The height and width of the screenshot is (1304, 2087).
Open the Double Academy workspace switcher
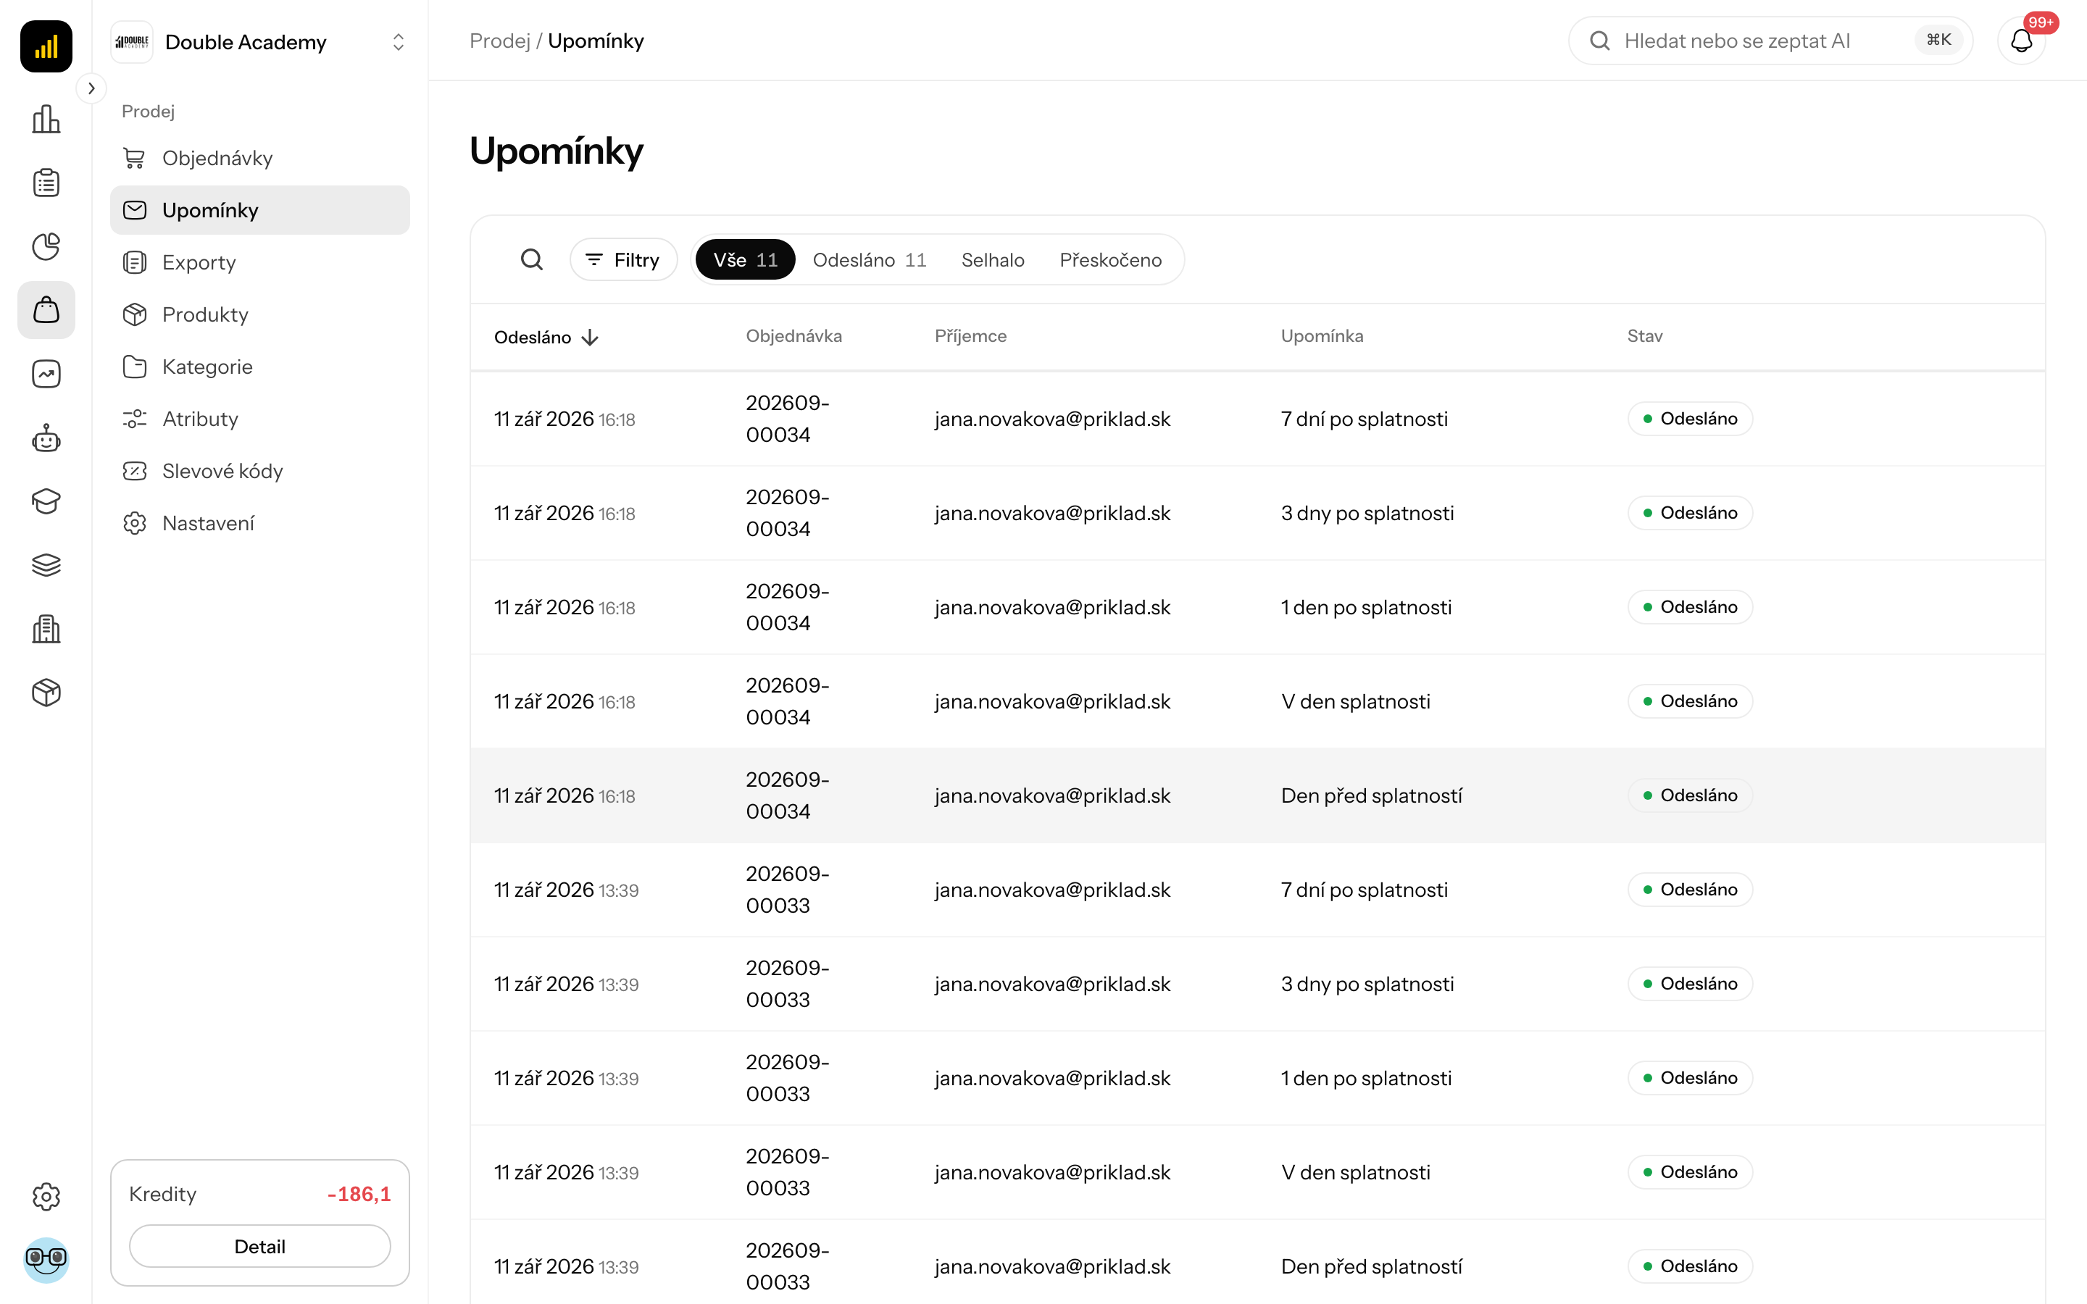pyautogui.click(x=259, y=41)
